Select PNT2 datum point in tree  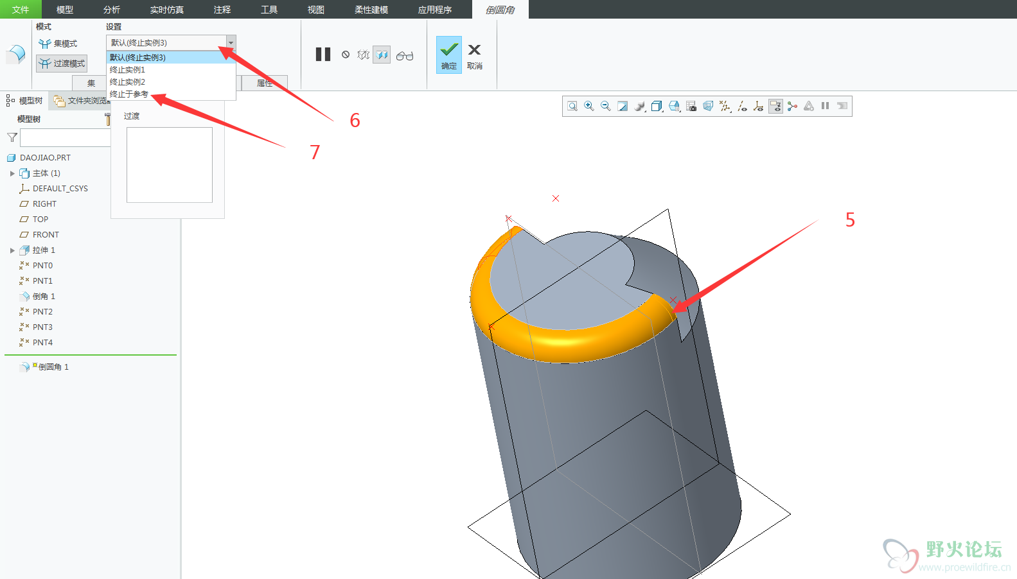pyautogui.click(x=36, y=312)
